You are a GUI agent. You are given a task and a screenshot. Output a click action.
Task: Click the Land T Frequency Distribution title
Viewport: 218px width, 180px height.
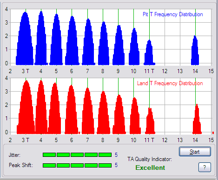[170, 83]
